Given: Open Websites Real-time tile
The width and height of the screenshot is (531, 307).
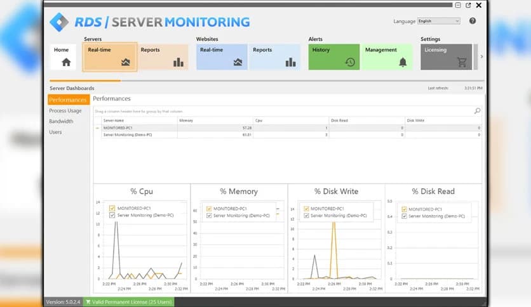Looking at the screenshot, I should 222,57.
